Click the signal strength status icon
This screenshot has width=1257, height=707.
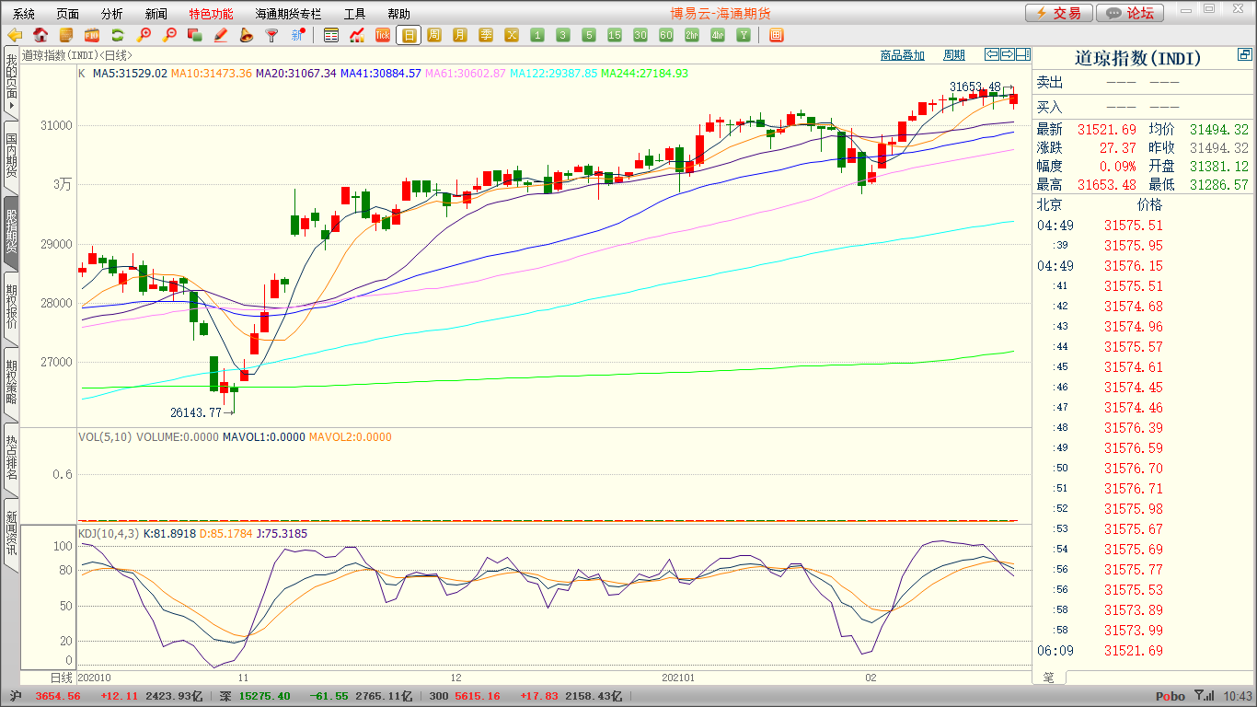click(1204, 697)
